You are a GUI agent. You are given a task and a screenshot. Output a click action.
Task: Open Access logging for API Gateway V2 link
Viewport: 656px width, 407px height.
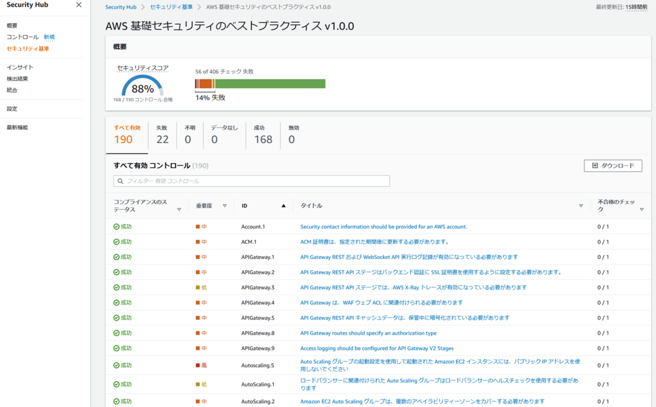[377, 348]
